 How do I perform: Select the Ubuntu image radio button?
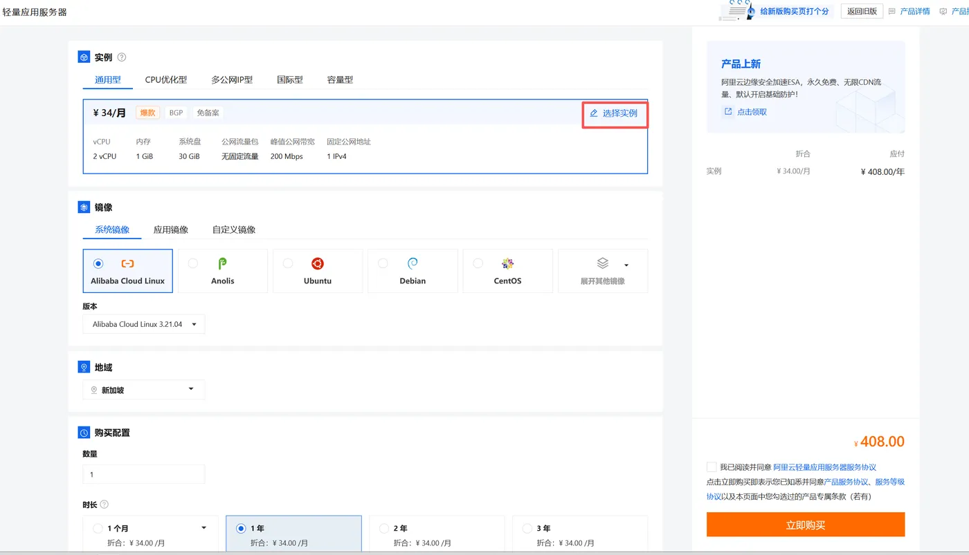click(288, 263)
